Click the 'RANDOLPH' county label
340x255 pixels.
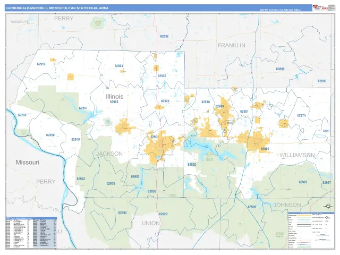click(x=20, y=22)
